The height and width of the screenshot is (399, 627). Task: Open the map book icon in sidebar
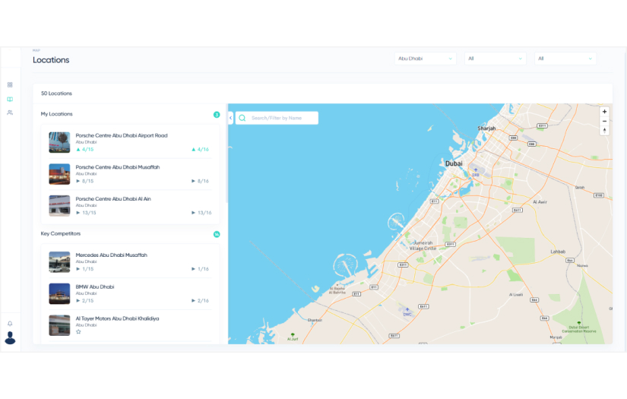click(10, 99)
